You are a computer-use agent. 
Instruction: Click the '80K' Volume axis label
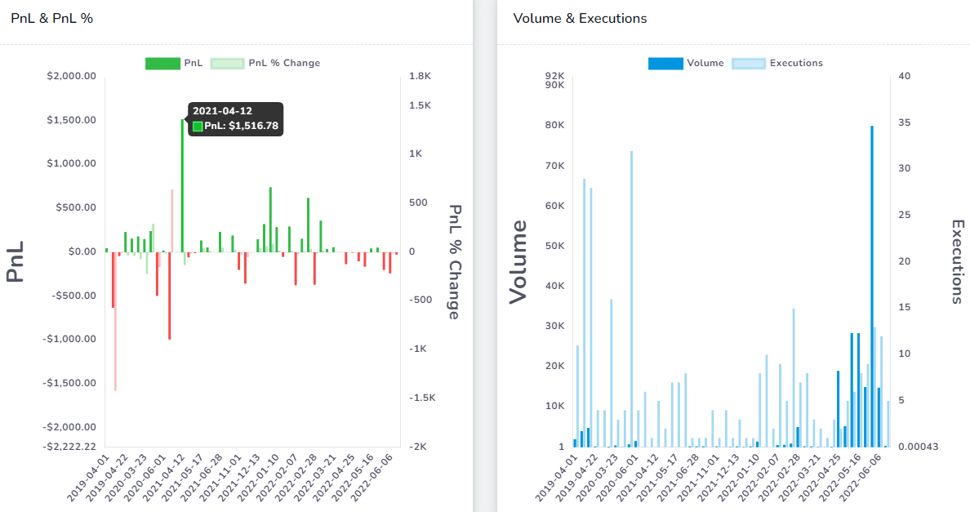(555, 125)
